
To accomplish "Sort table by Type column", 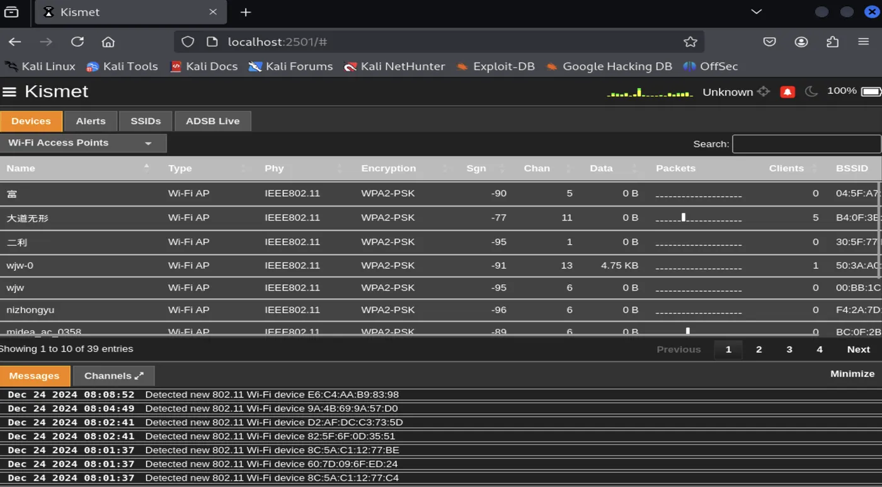I will pos(209,168).
